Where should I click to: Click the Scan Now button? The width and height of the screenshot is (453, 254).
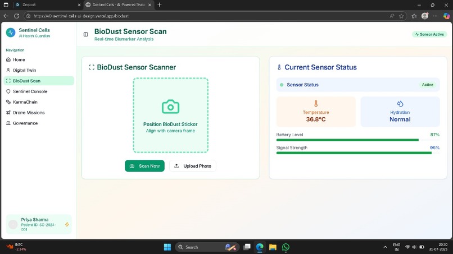click(144, 166)
